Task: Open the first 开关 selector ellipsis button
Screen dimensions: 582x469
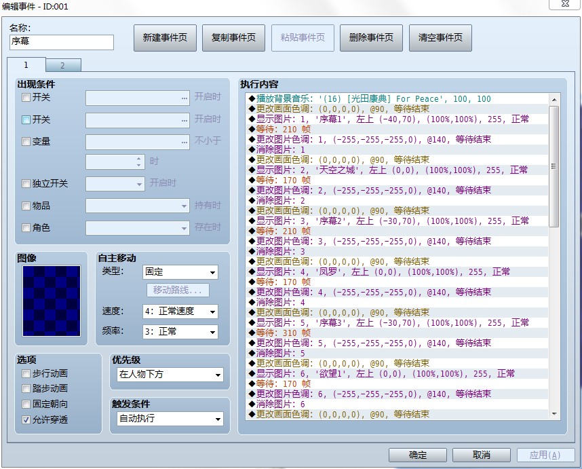Action: pyautogui.click(x=185, y=98)
